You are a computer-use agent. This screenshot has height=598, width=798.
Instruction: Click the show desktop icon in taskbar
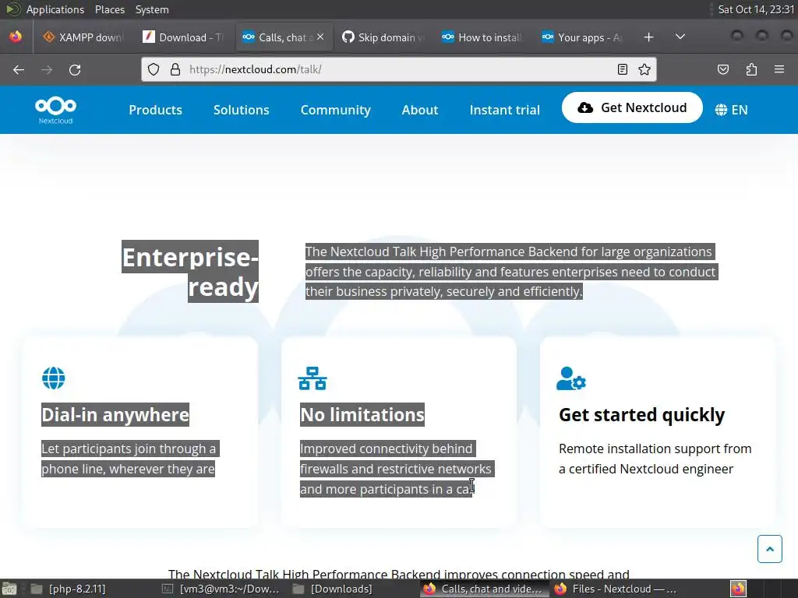(9, 589)
